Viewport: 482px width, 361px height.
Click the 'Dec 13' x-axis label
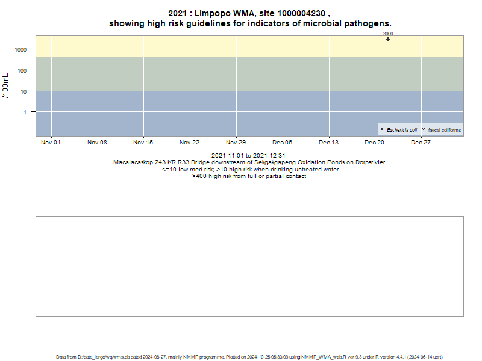click(328, 143)
